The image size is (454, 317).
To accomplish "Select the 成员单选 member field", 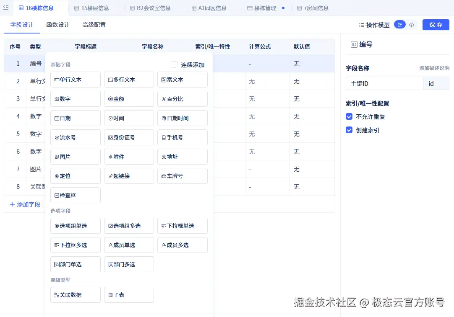I will click(129, 245).
